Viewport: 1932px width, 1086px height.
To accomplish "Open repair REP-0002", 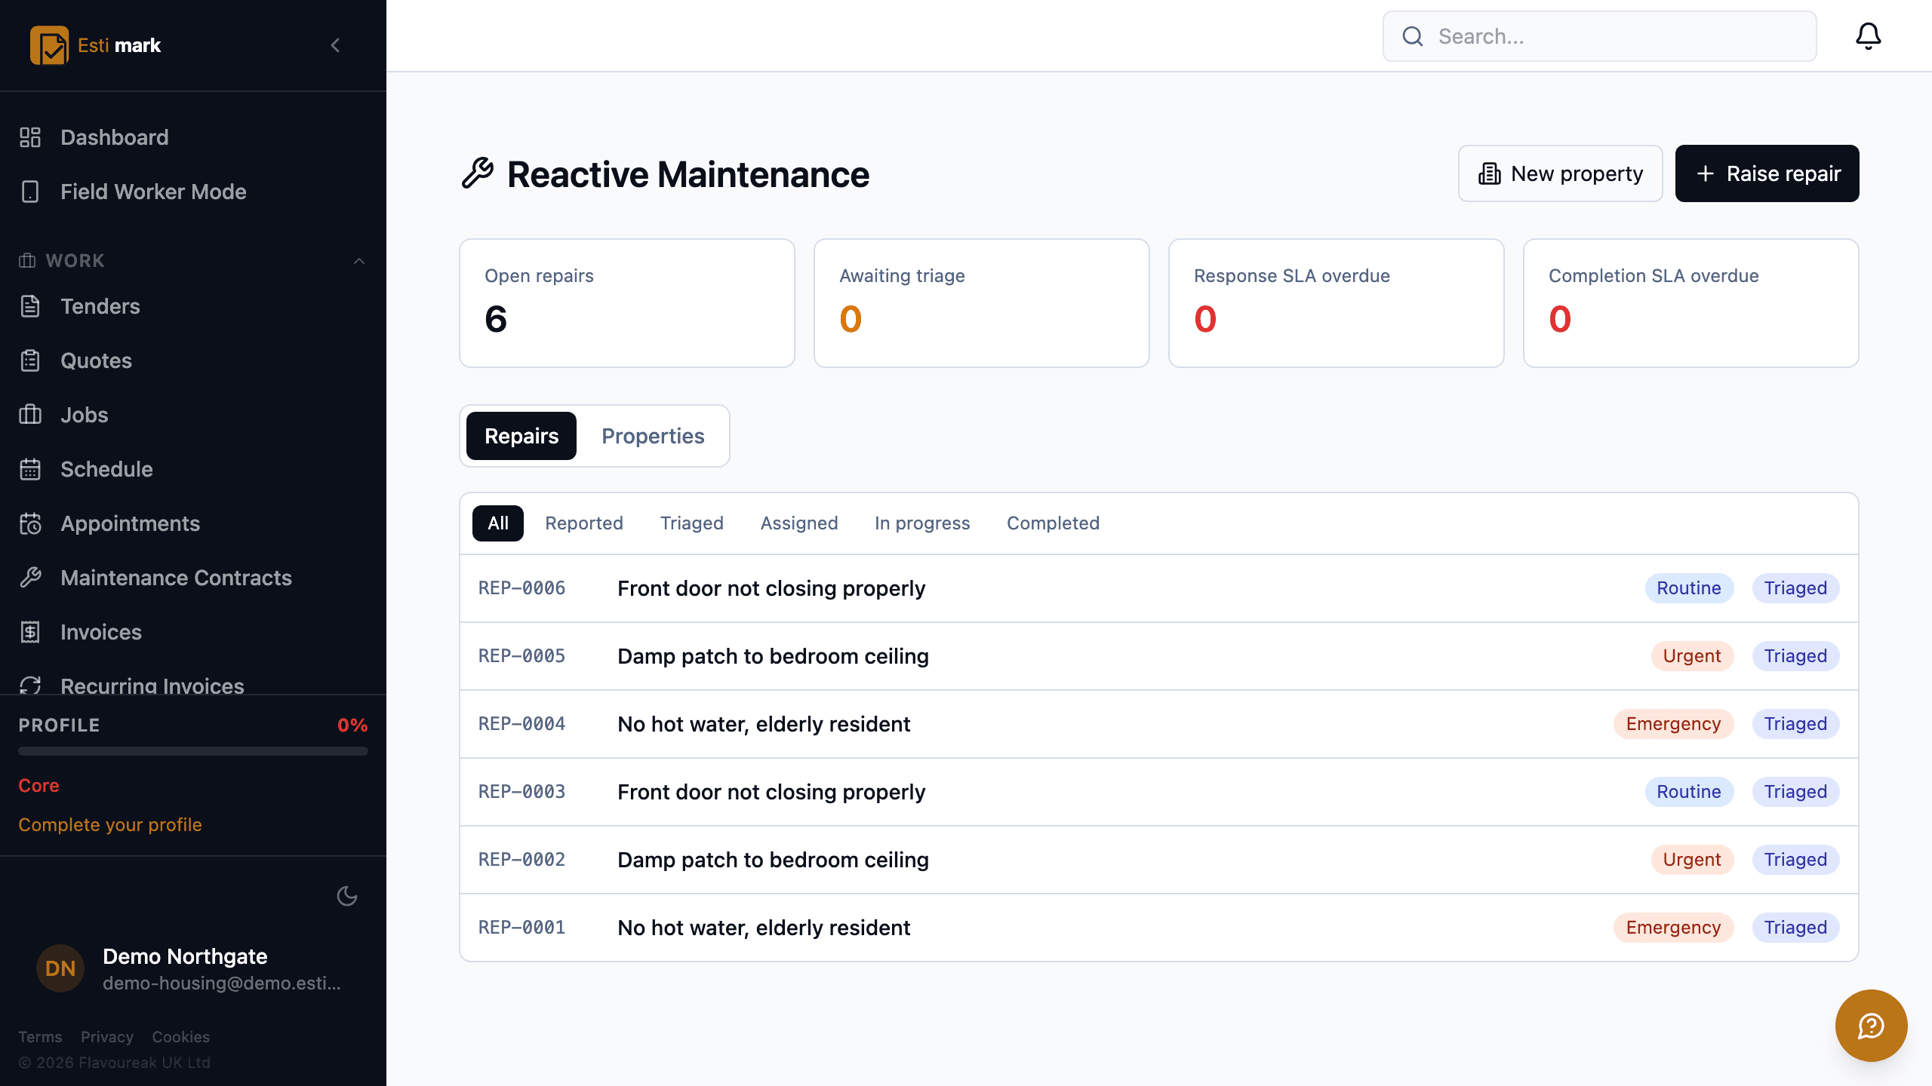I will point(1159,860).
